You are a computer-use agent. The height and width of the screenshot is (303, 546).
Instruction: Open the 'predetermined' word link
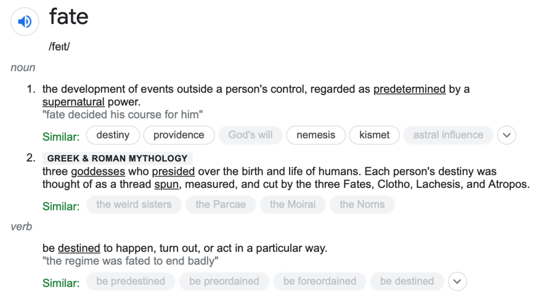point(409,89)
